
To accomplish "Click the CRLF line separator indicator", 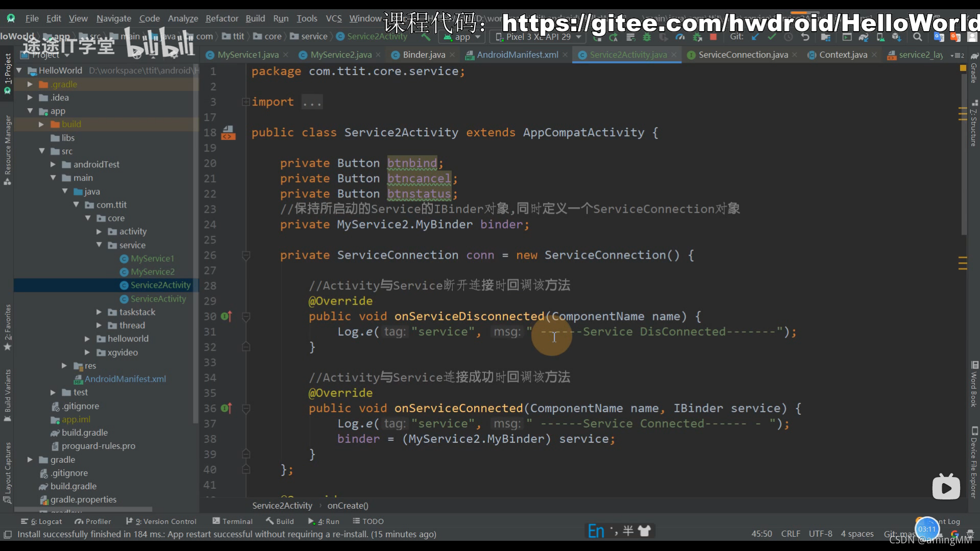I will click(791, 534).
